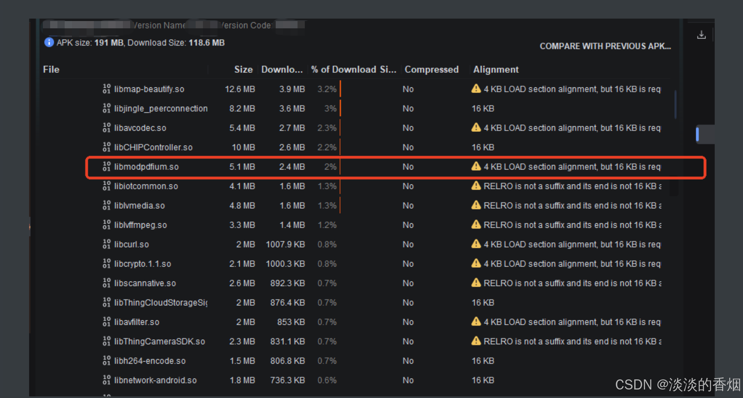Click binary file icon for libh264-encode.so
The height and width of the screenshot is (398, 743).
[x=107, y=360]
